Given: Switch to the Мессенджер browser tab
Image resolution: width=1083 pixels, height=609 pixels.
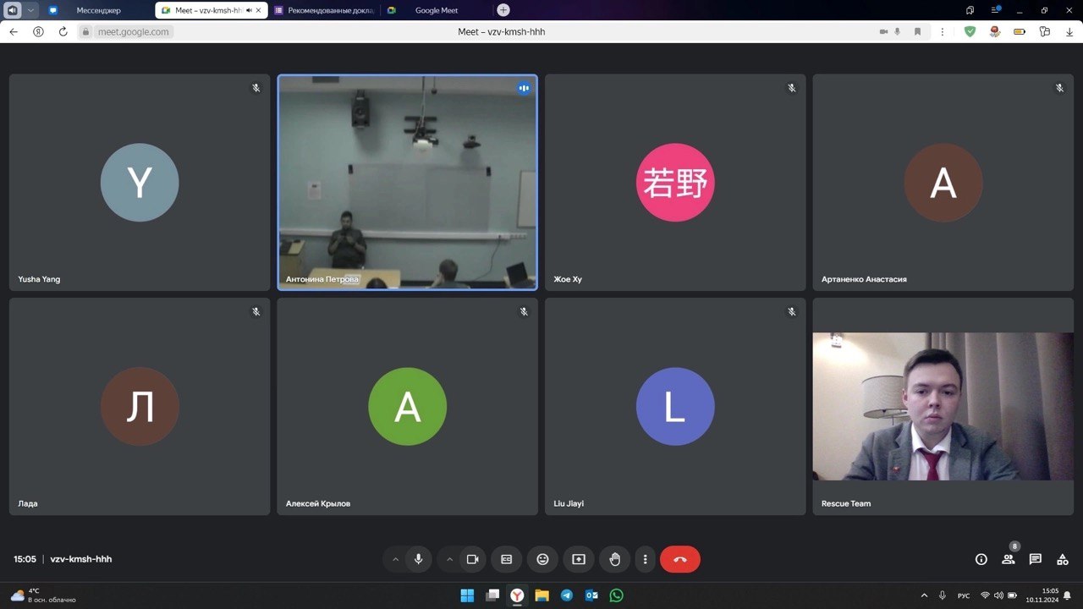Looking at the screenshot, I should 97,10.
